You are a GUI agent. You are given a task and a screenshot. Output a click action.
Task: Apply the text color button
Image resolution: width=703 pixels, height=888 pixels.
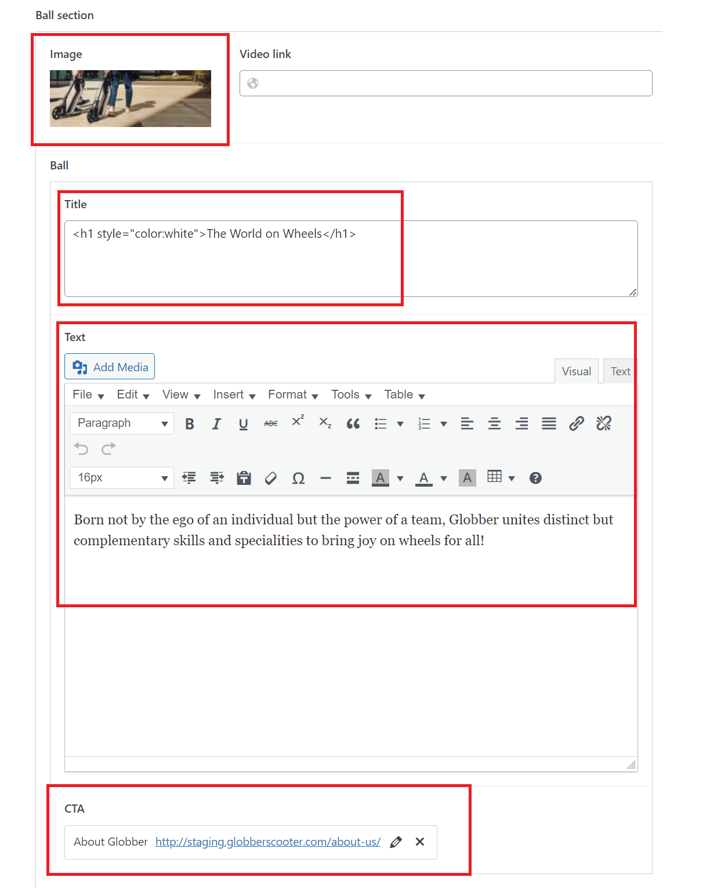(x=424, y=478)
